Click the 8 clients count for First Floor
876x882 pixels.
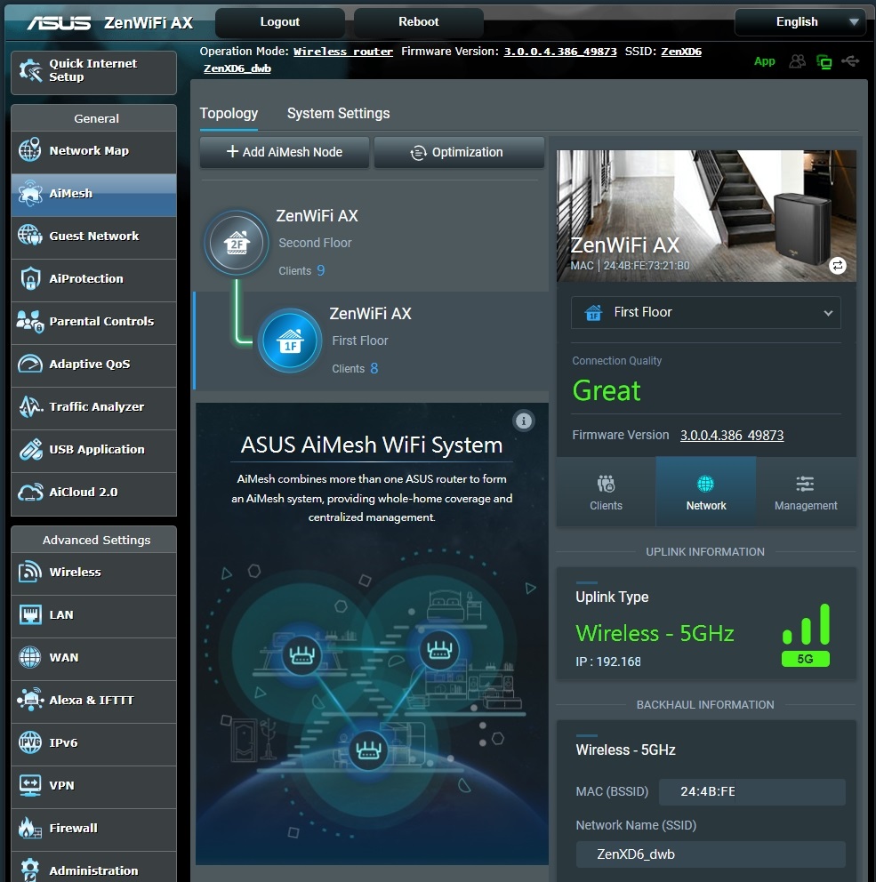374,368
